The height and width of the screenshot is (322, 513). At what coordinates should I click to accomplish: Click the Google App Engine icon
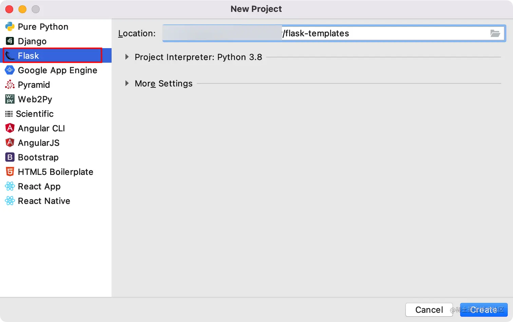pyautogui.click(x=10, y=70)
